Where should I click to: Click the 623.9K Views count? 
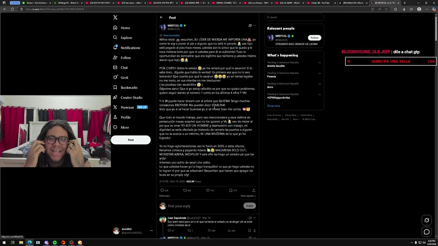[194, 181]
